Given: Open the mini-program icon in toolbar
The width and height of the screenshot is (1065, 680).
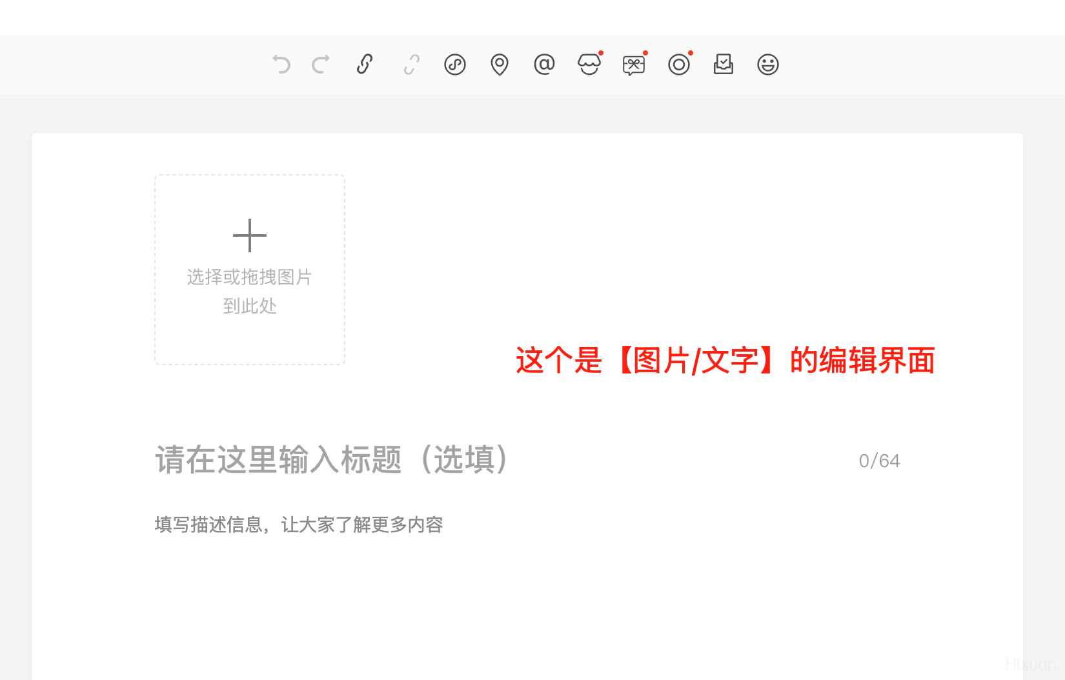Looking at the screenshot, I should 455,65.
